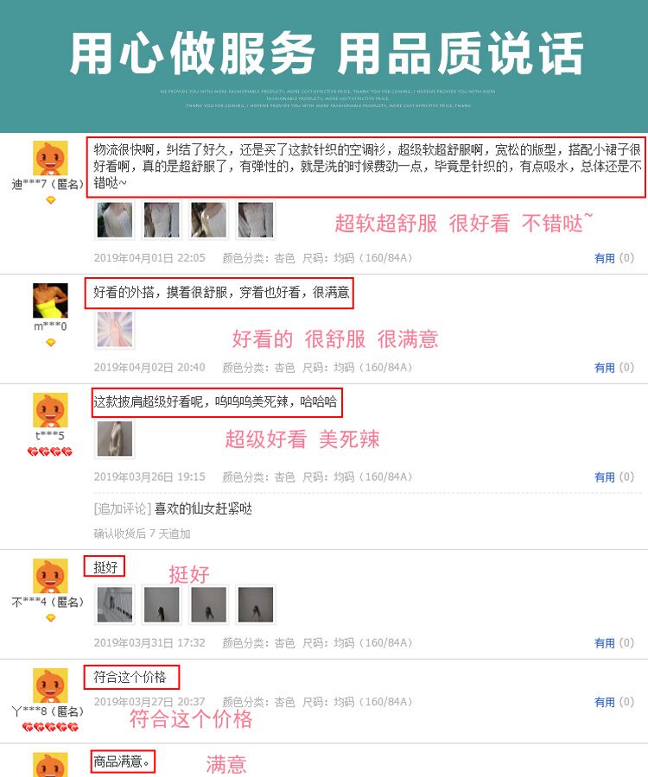This screenshot has height=777, width=648.
Task: Click the 追加评论 follow-up comment text
Action: click(x=203, y=509)
